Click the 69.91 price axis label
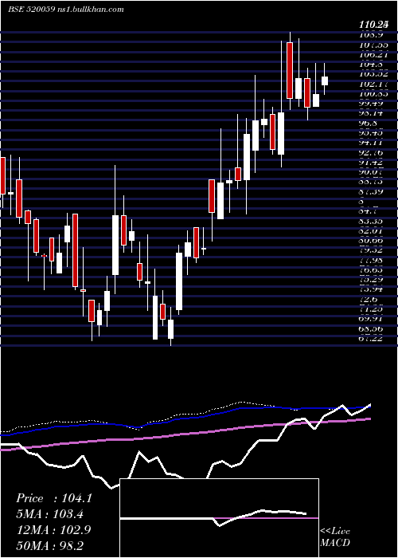Screen dimensions: 398x558 (373, 319)
